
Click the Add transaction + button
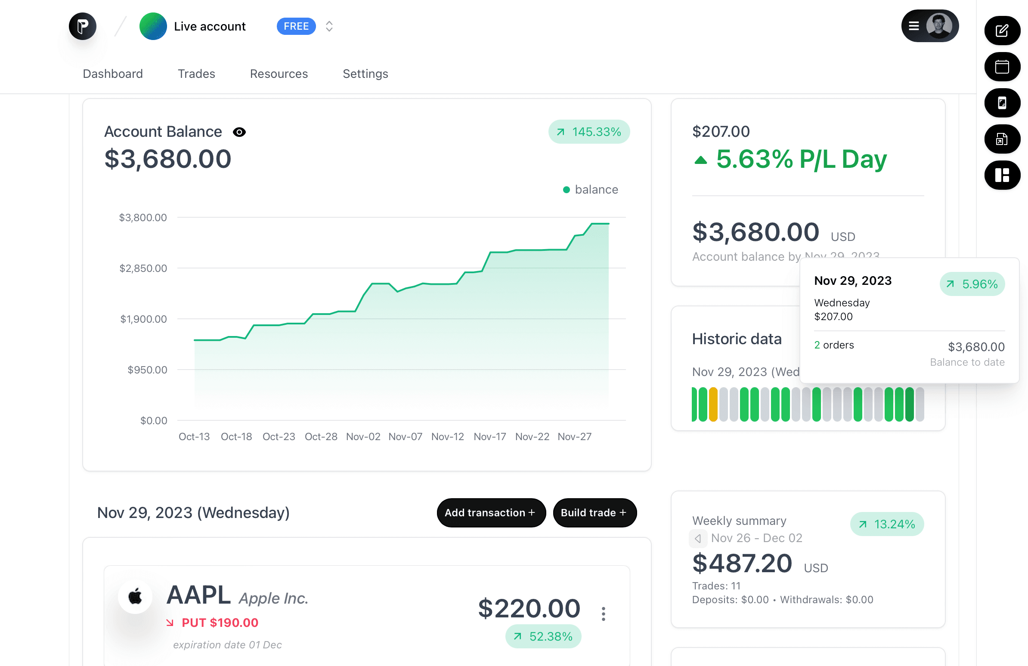(491, 513)
